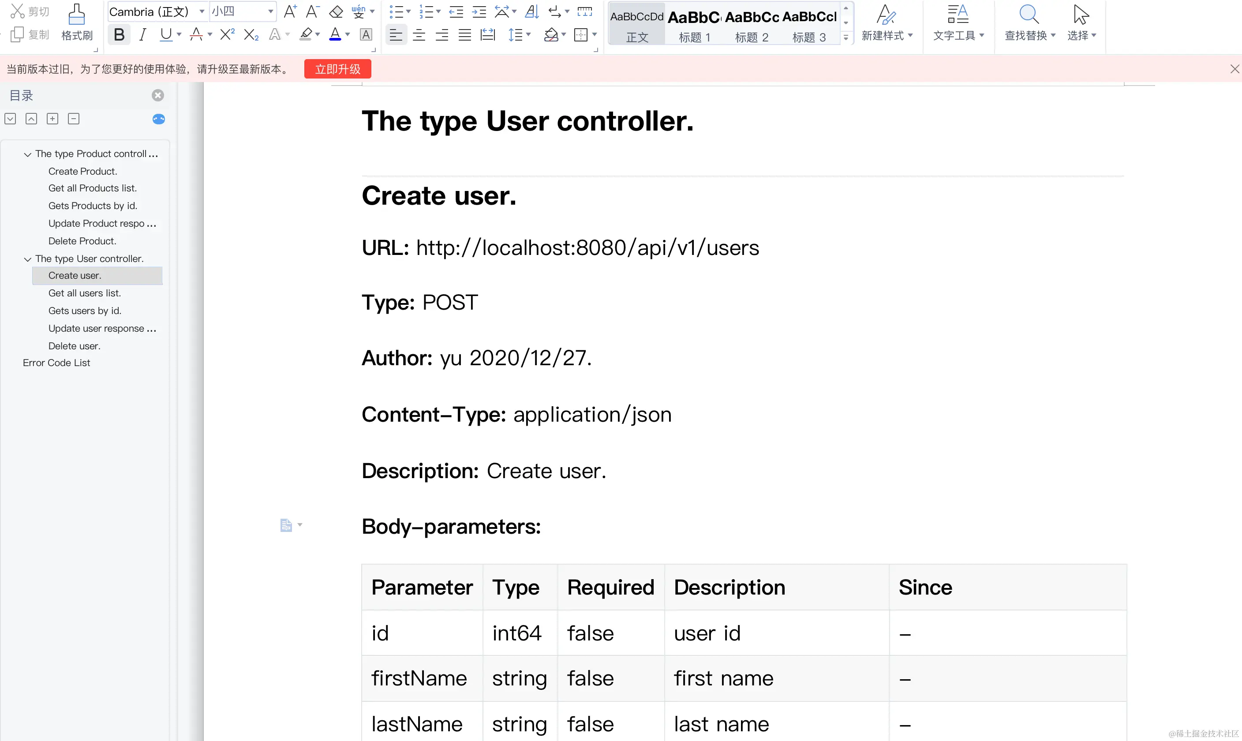Toggle justified text alignment
This screenshot has height=741, width=1242.
point(465,34)
